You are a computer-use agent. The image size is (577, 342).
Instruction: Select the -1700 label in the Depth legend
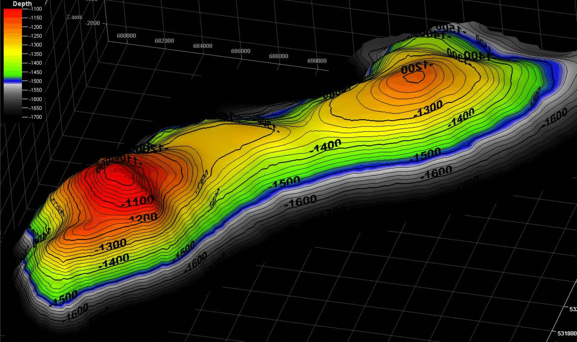click(x=35, y=117)
